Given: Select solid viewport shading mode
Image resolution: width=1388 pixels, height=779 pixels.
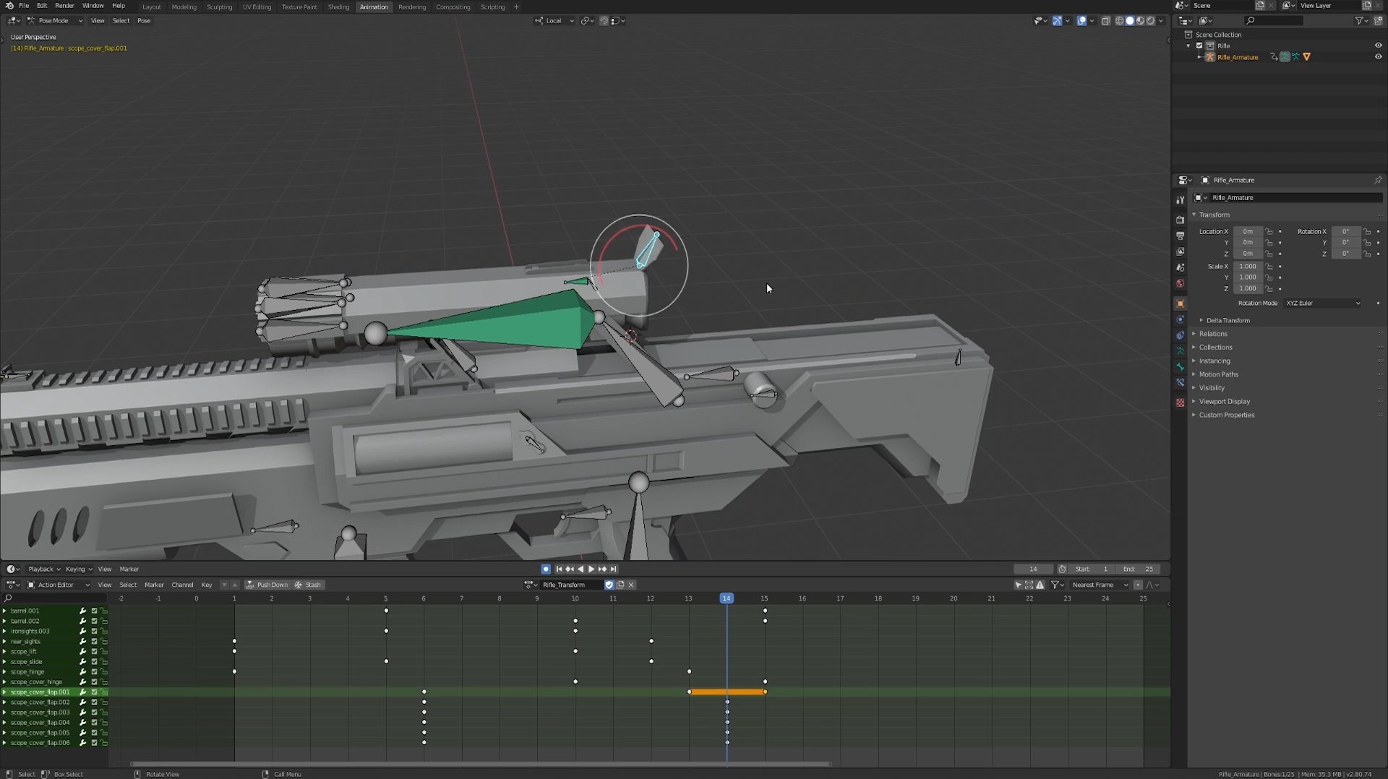Looking at the screenshot, I should tap(1129, 21).
